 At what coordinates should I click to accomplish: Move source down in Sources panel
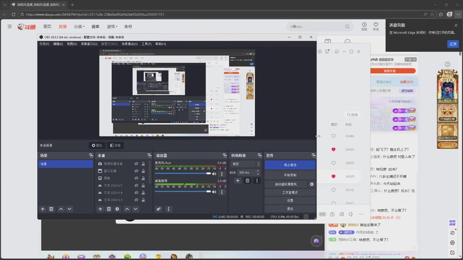(x=135, y=209)
